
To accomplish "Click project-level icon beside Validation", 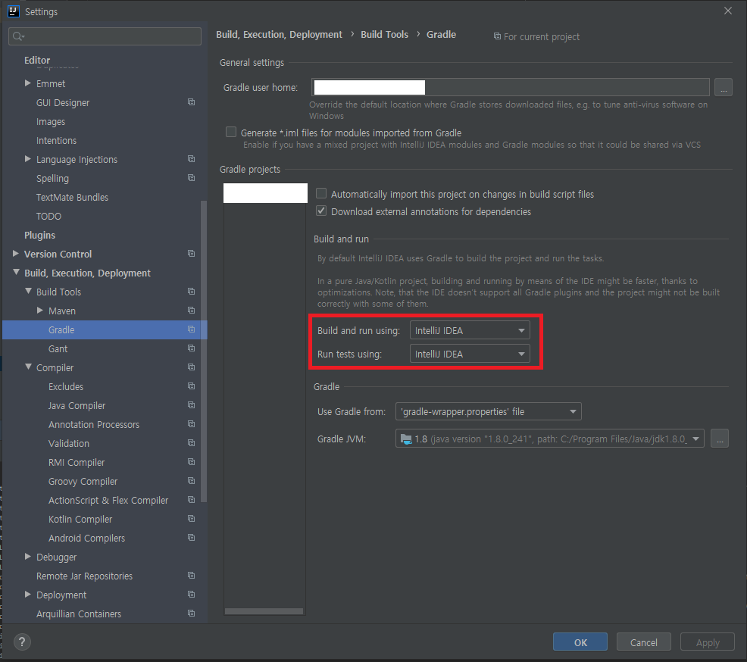I will (191, 443).
